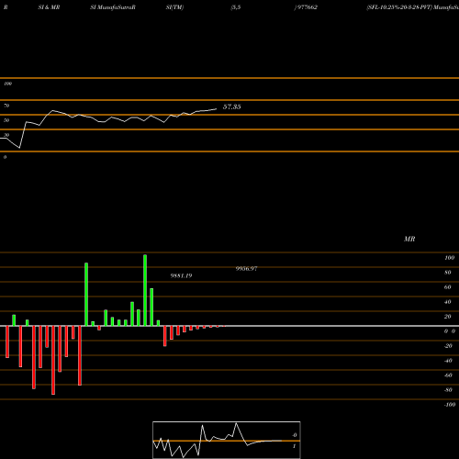Click the '(5,5' parameter header text

click(236, 7)
